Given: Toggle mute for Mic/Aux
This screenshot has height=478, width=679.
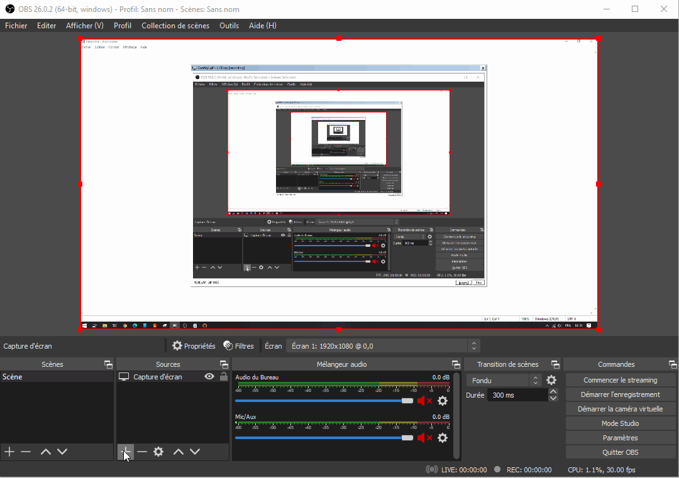Looking at the screenshot, I should tap(424, 438).
